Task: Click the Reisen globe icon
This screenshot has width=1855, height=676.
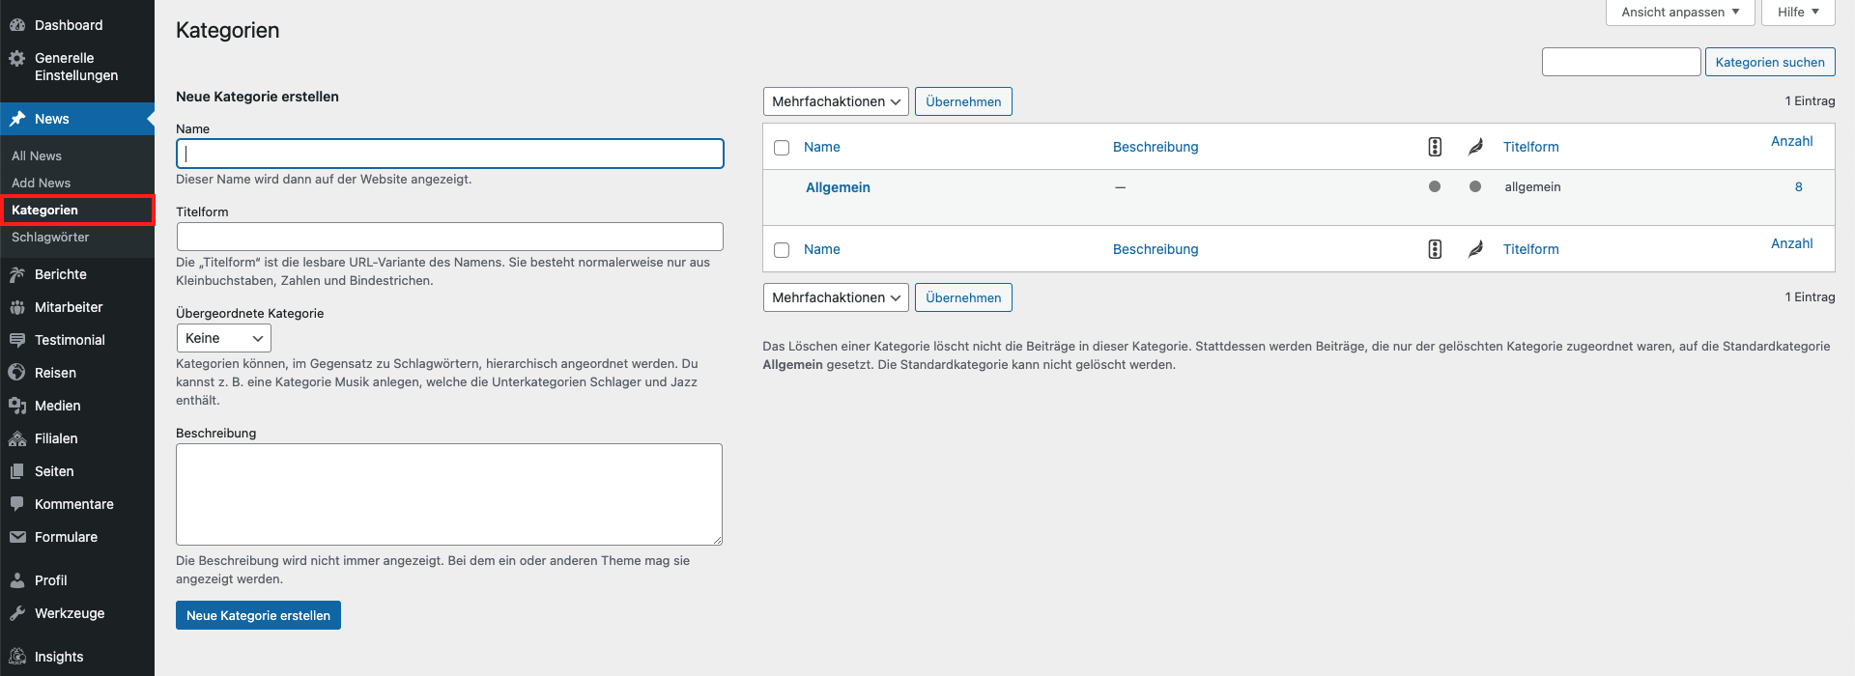Action: [x=17, y=373]
